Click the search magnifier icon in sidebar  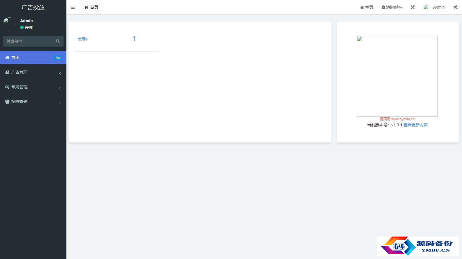(x=58, y=41)
